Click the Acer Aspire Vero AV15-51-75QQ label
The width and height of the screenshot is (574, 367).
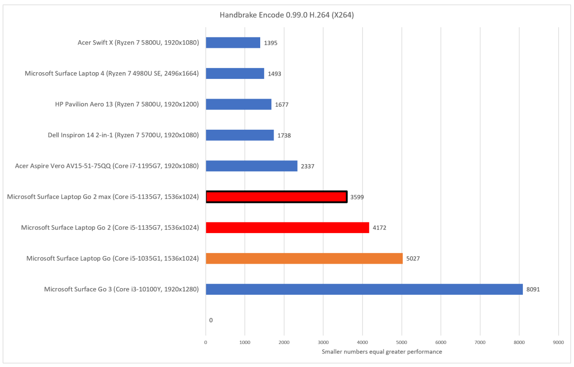107,166
